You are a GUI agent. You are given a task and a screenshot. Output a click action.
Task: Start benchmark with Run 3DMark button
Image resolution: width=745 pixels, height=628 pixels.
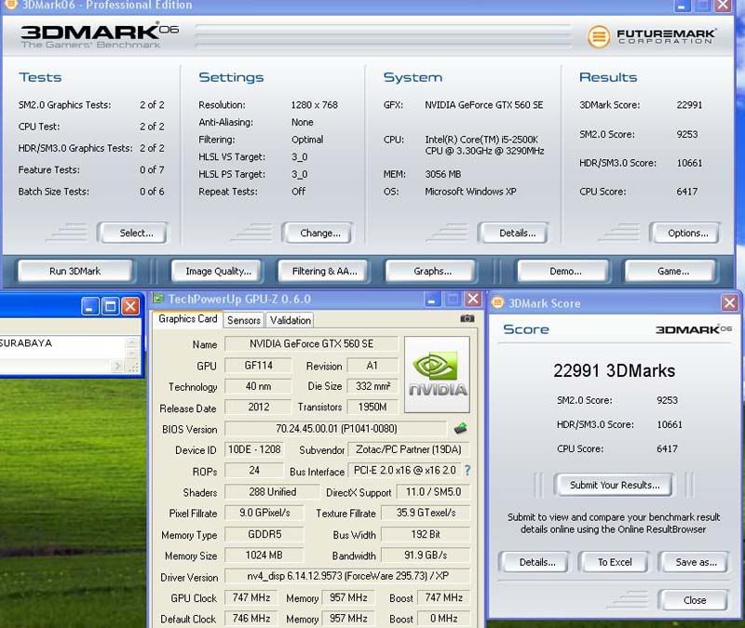[x=75, y=271]
